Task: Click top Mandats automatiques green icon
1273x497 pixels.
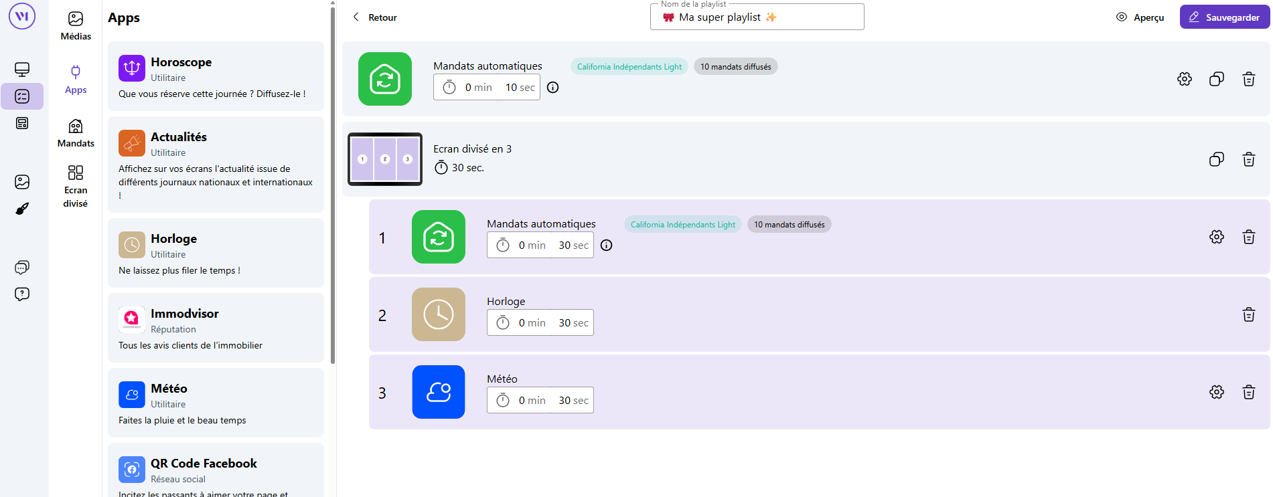Action: [x=385, y=79]
